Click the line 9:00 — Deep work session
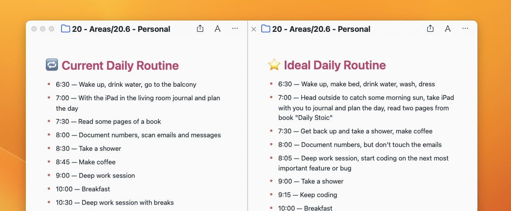Screen dimensions: 511x211 tap(95, 176)
